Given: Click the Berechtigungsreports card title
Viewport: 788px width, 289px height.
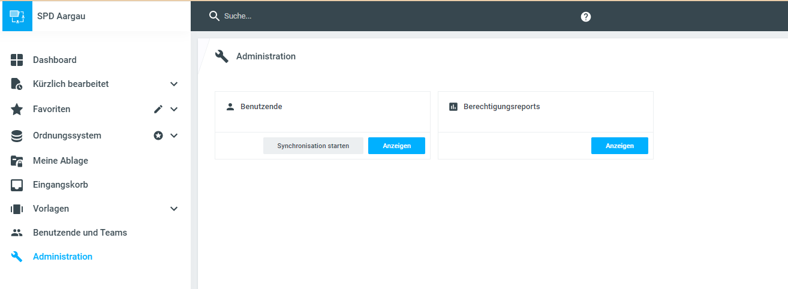Looking at the screenshot, I should (x=501, y=107).
